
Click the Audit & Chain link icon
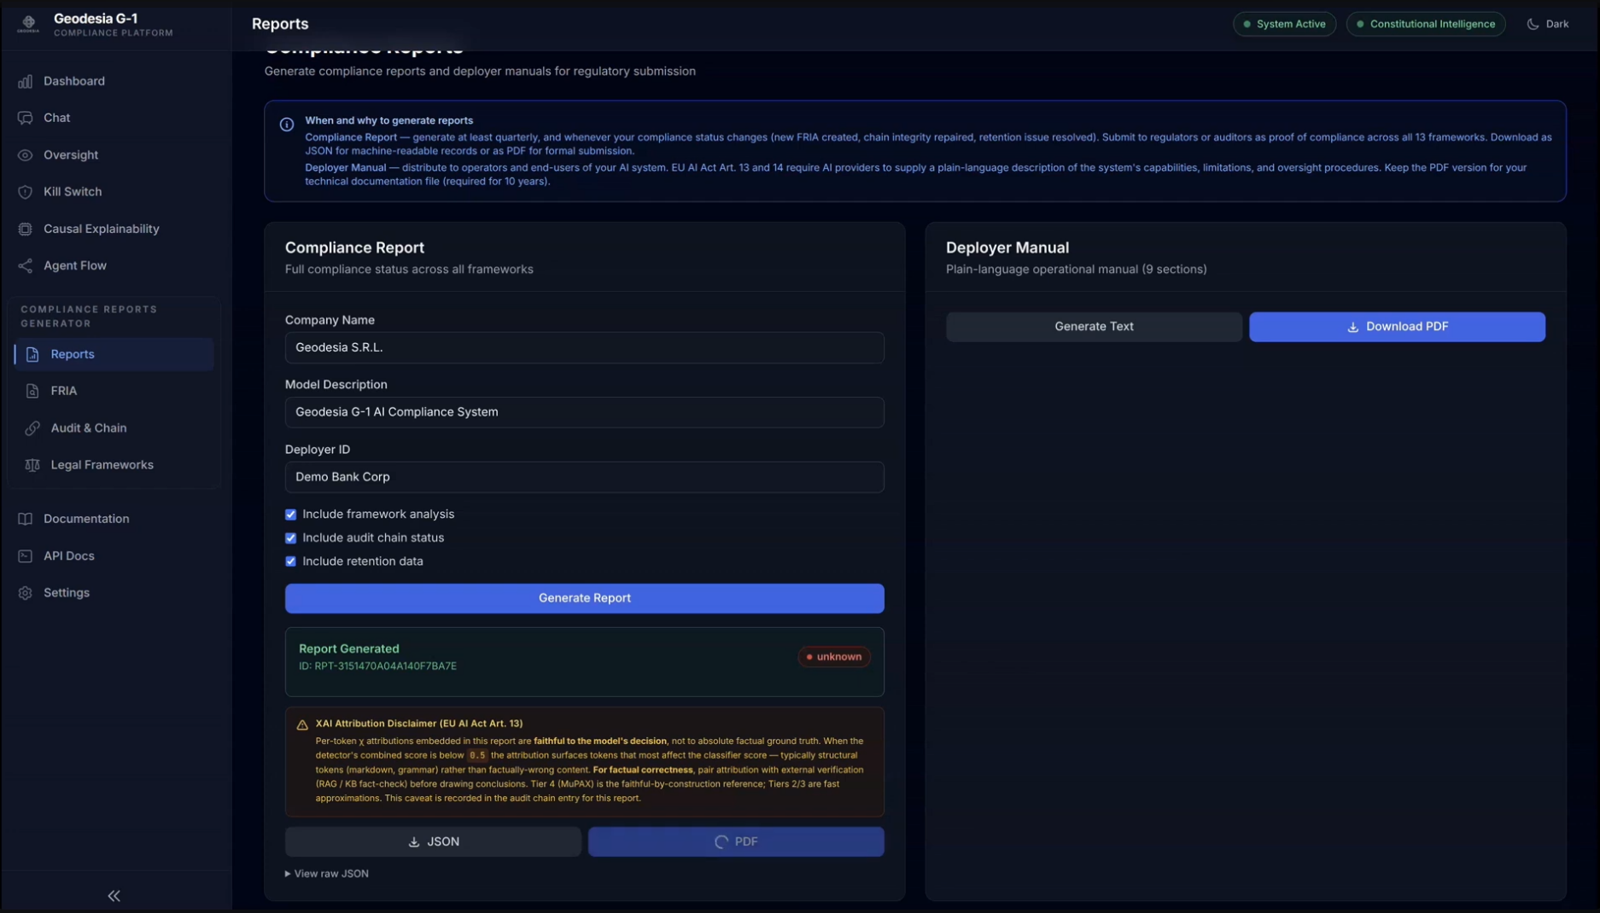pos(32,428)
